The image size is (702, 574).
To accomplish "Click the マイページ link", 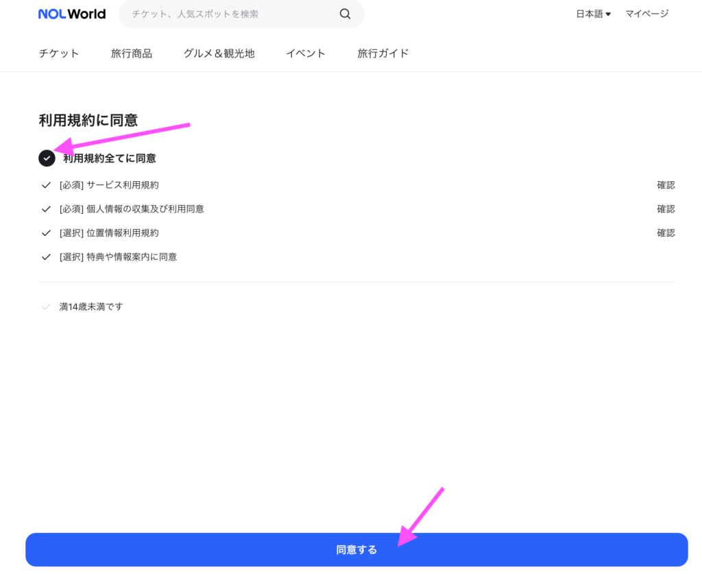I will tap(646, 14).
